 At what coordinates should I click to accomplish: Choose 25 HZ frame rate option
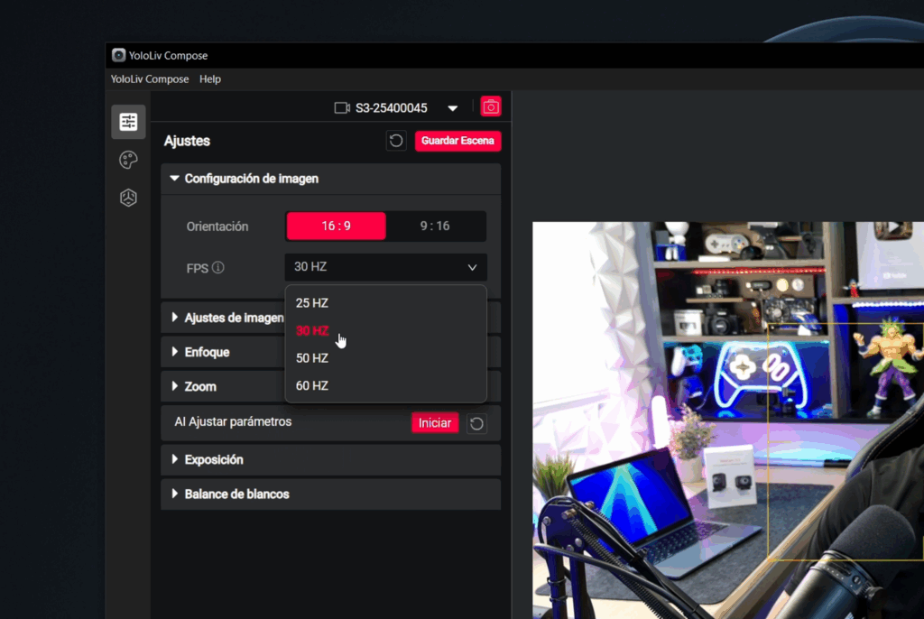(x=312, y=303)
